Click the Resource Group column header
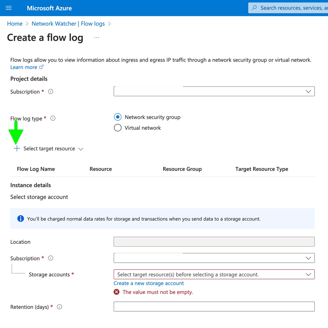The image size is (328, 328). (182, 169)
